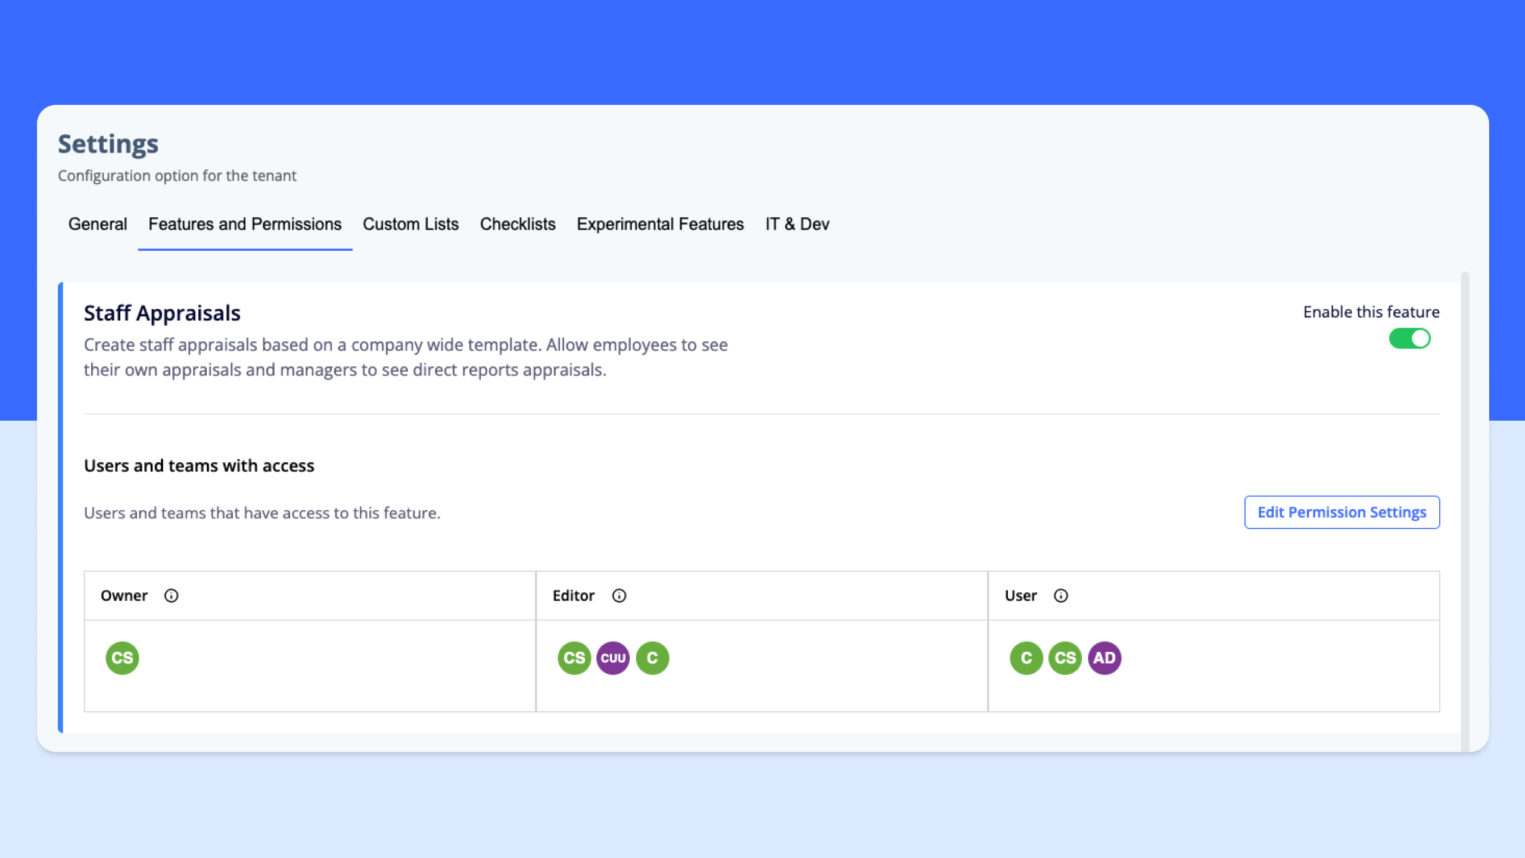
Task: Click the info icon next to Owner
Action: (171, 596)
